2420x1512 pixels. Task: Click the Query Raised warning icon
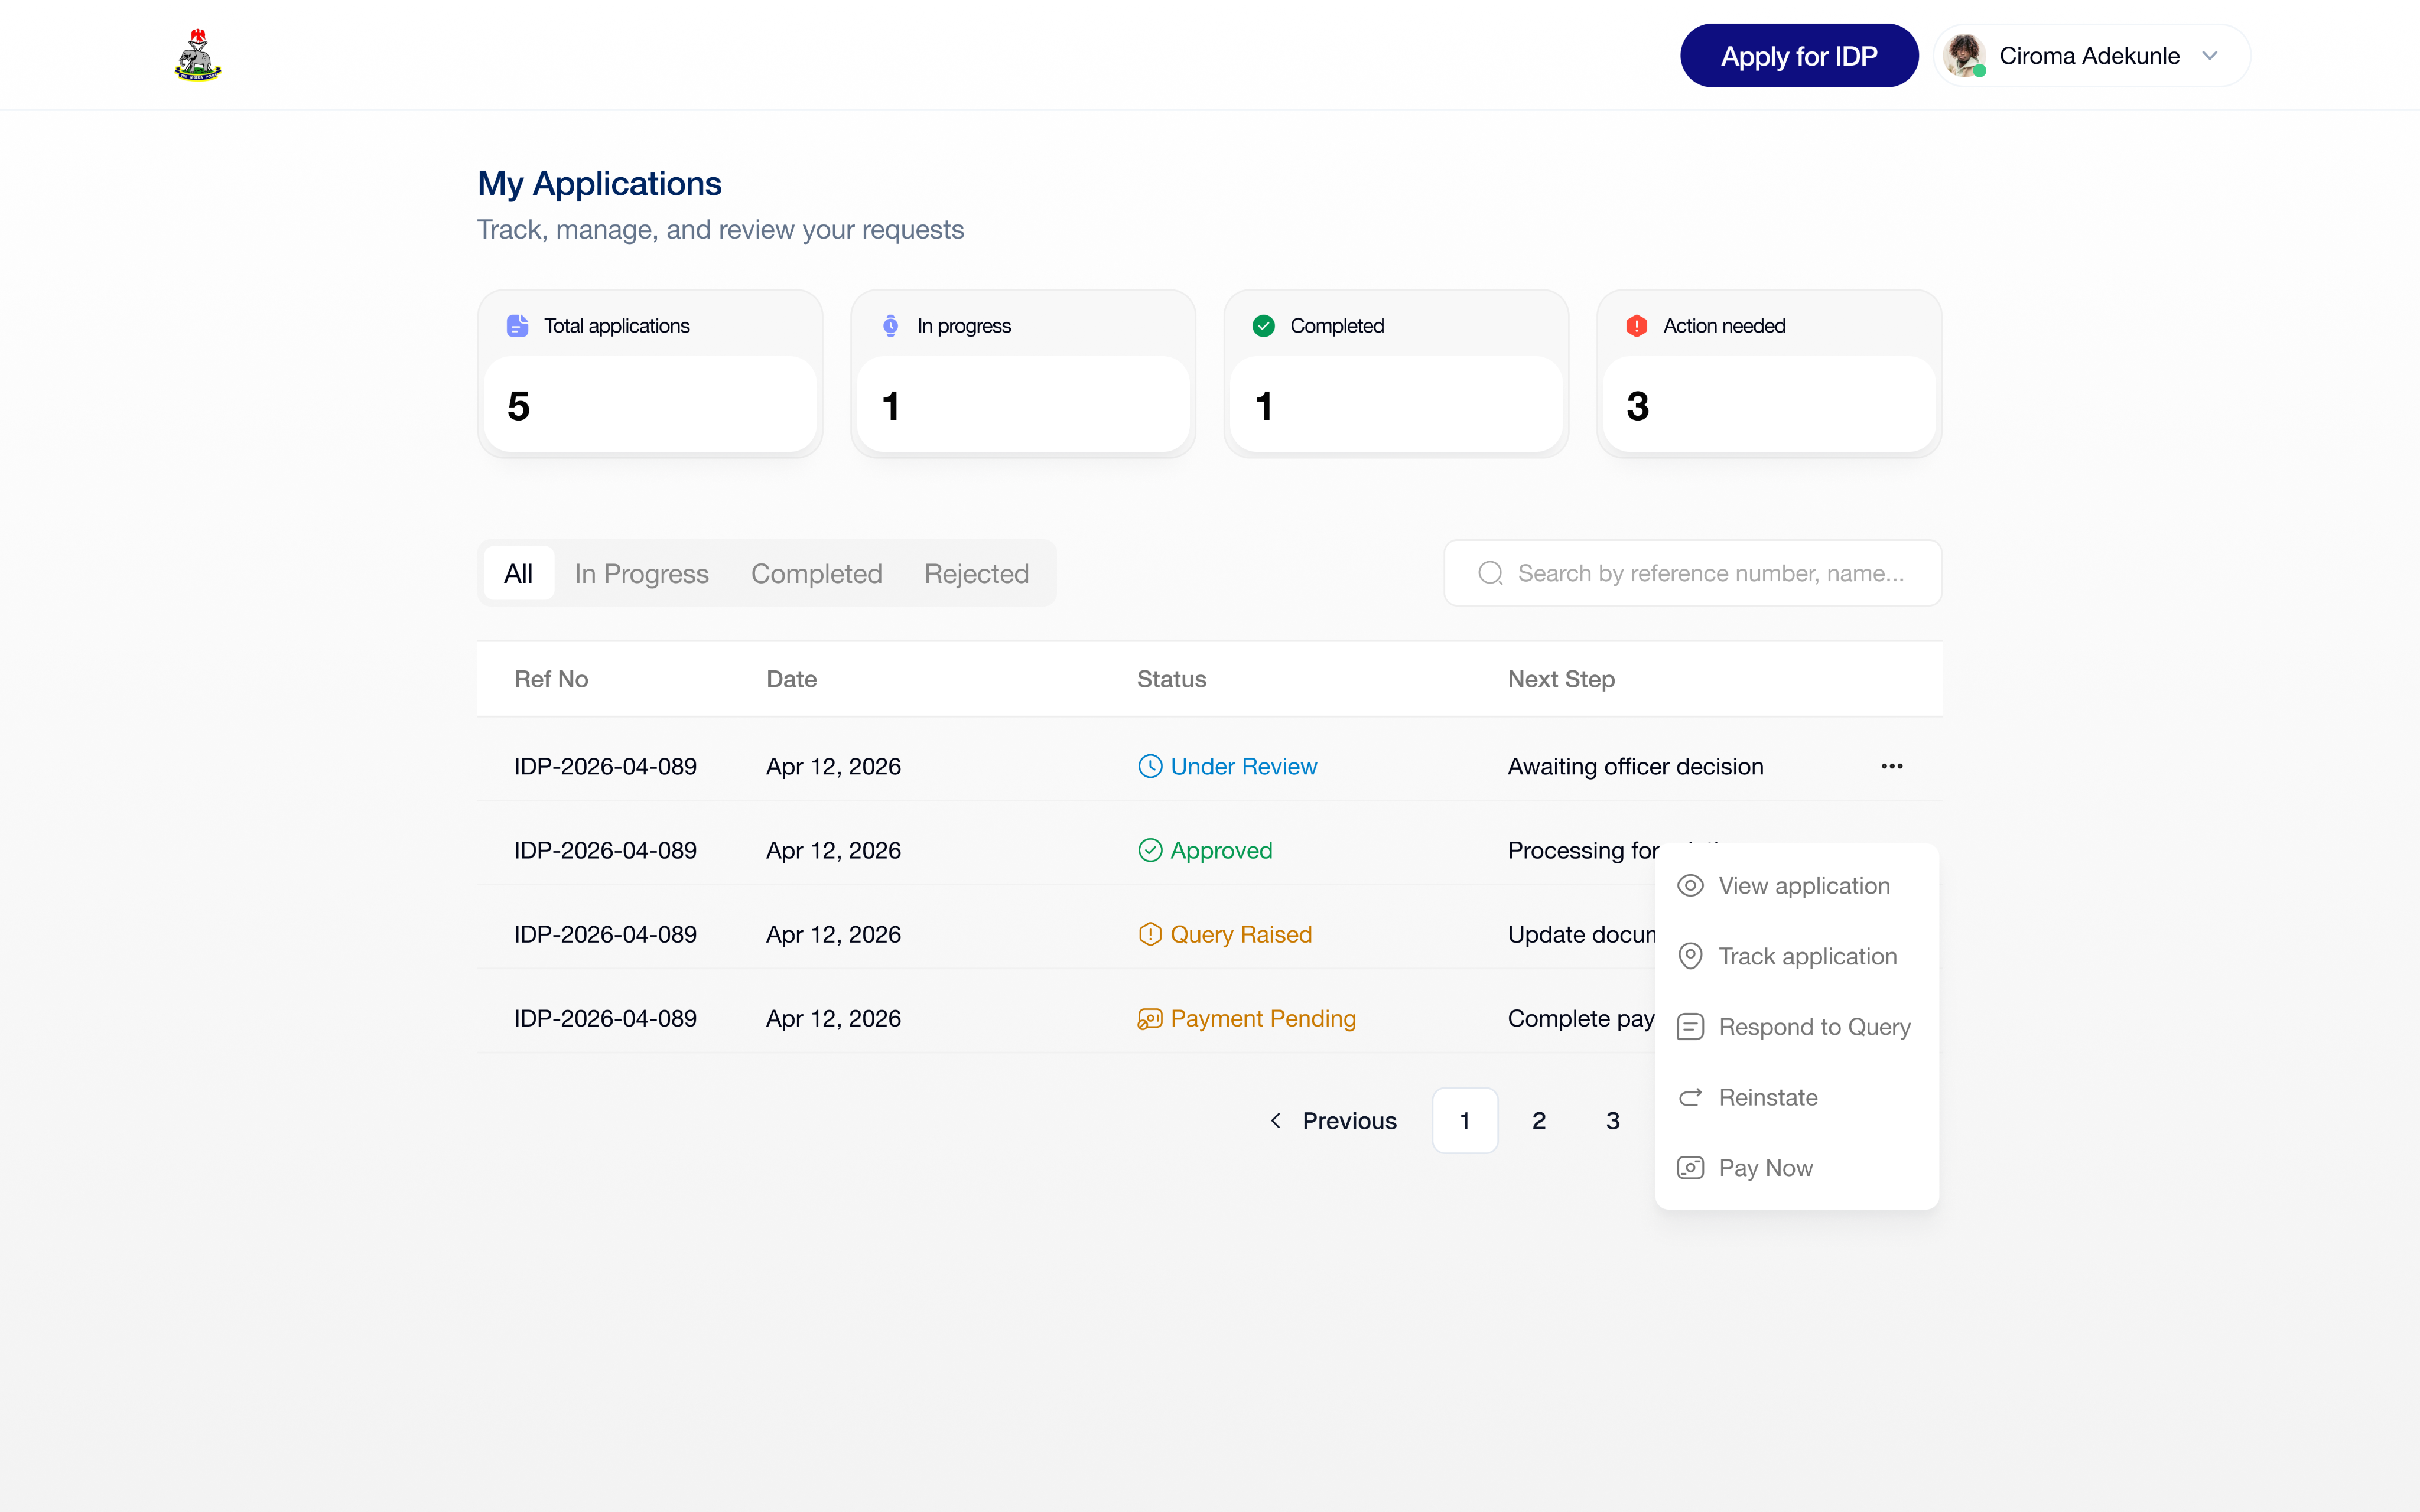pyautogui.click(x=1150, y=934)
